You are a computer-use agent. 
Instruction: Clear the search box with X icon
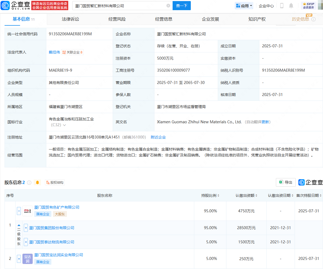pyautogui.click(x=168, y=6)
